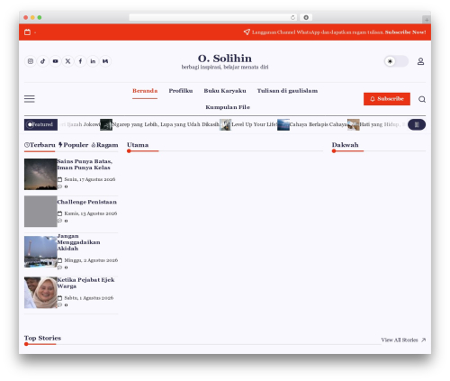
Task: Open the Medium social link
Action: click(105, 61)
